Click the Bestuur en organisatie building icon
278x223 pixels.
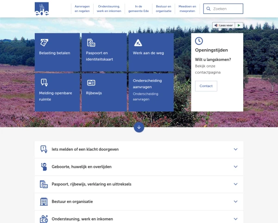coord(44,202)
